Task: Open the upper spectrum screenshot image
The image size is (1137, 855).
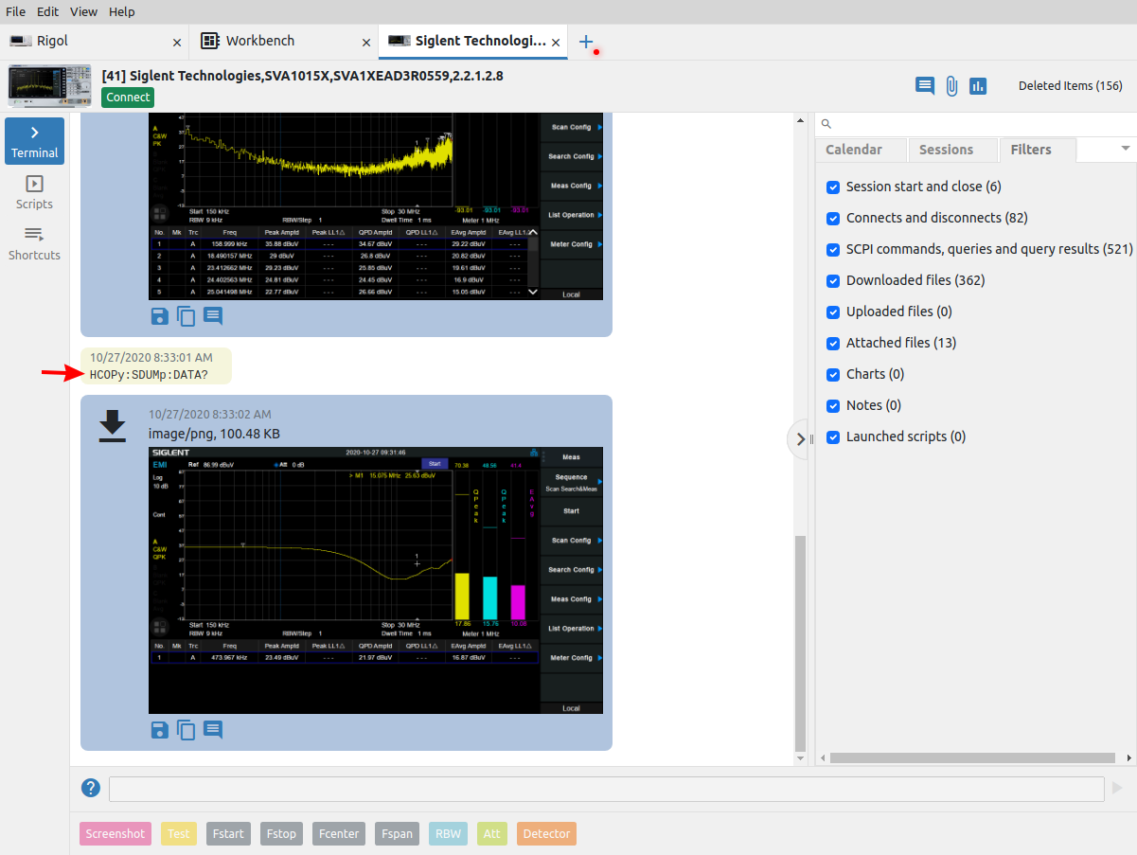Action: click(376, 206)
